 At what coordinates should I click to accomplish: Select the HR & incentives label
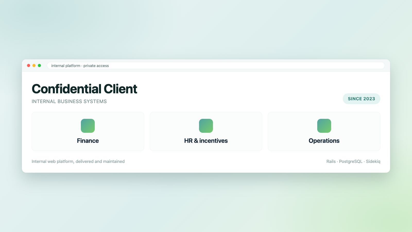point(206,141)
